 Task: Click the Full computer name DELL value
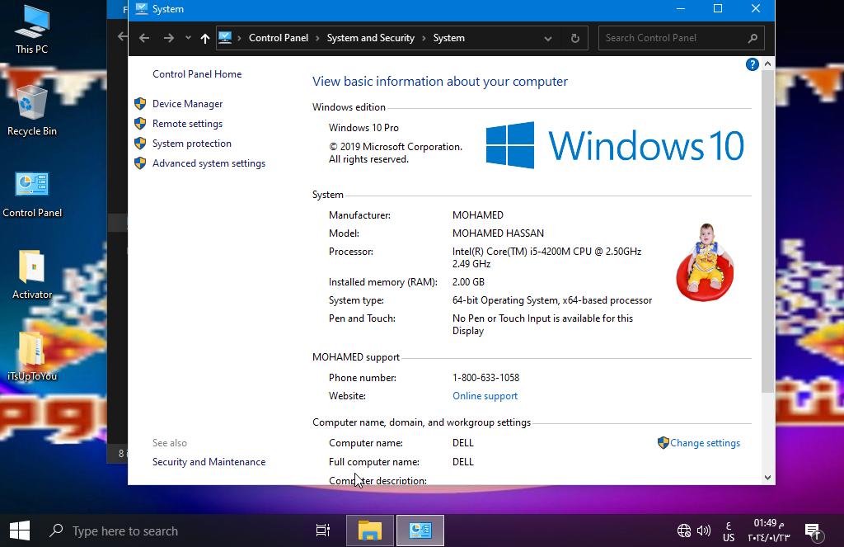463,462
